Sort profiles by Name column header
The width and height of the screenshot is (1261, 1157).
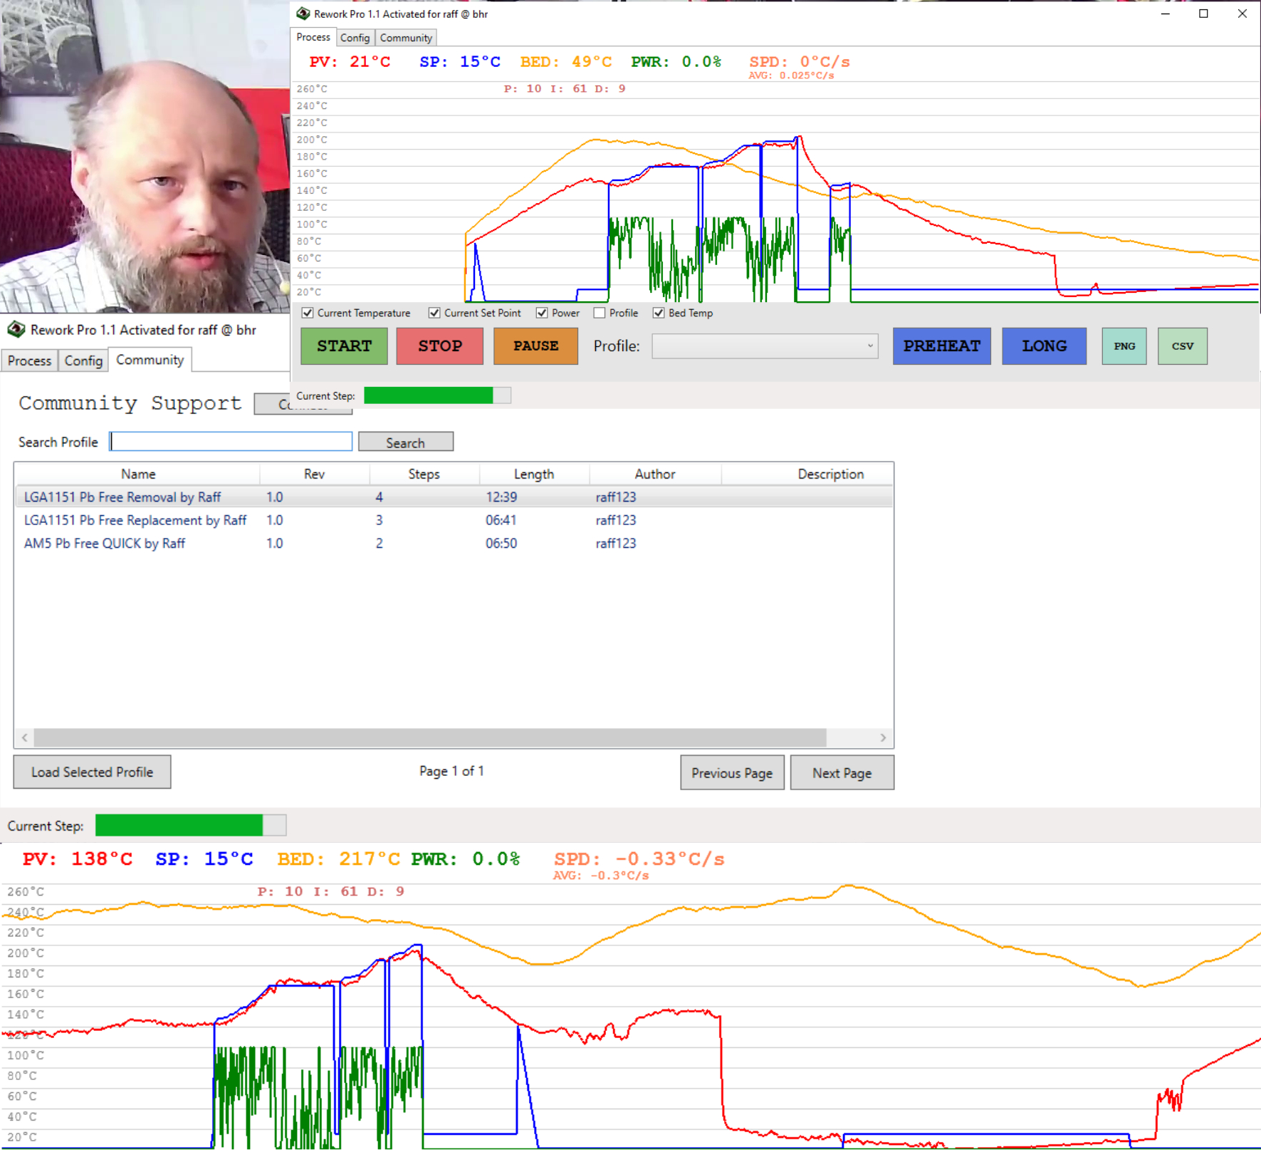(x=137, y=474)
